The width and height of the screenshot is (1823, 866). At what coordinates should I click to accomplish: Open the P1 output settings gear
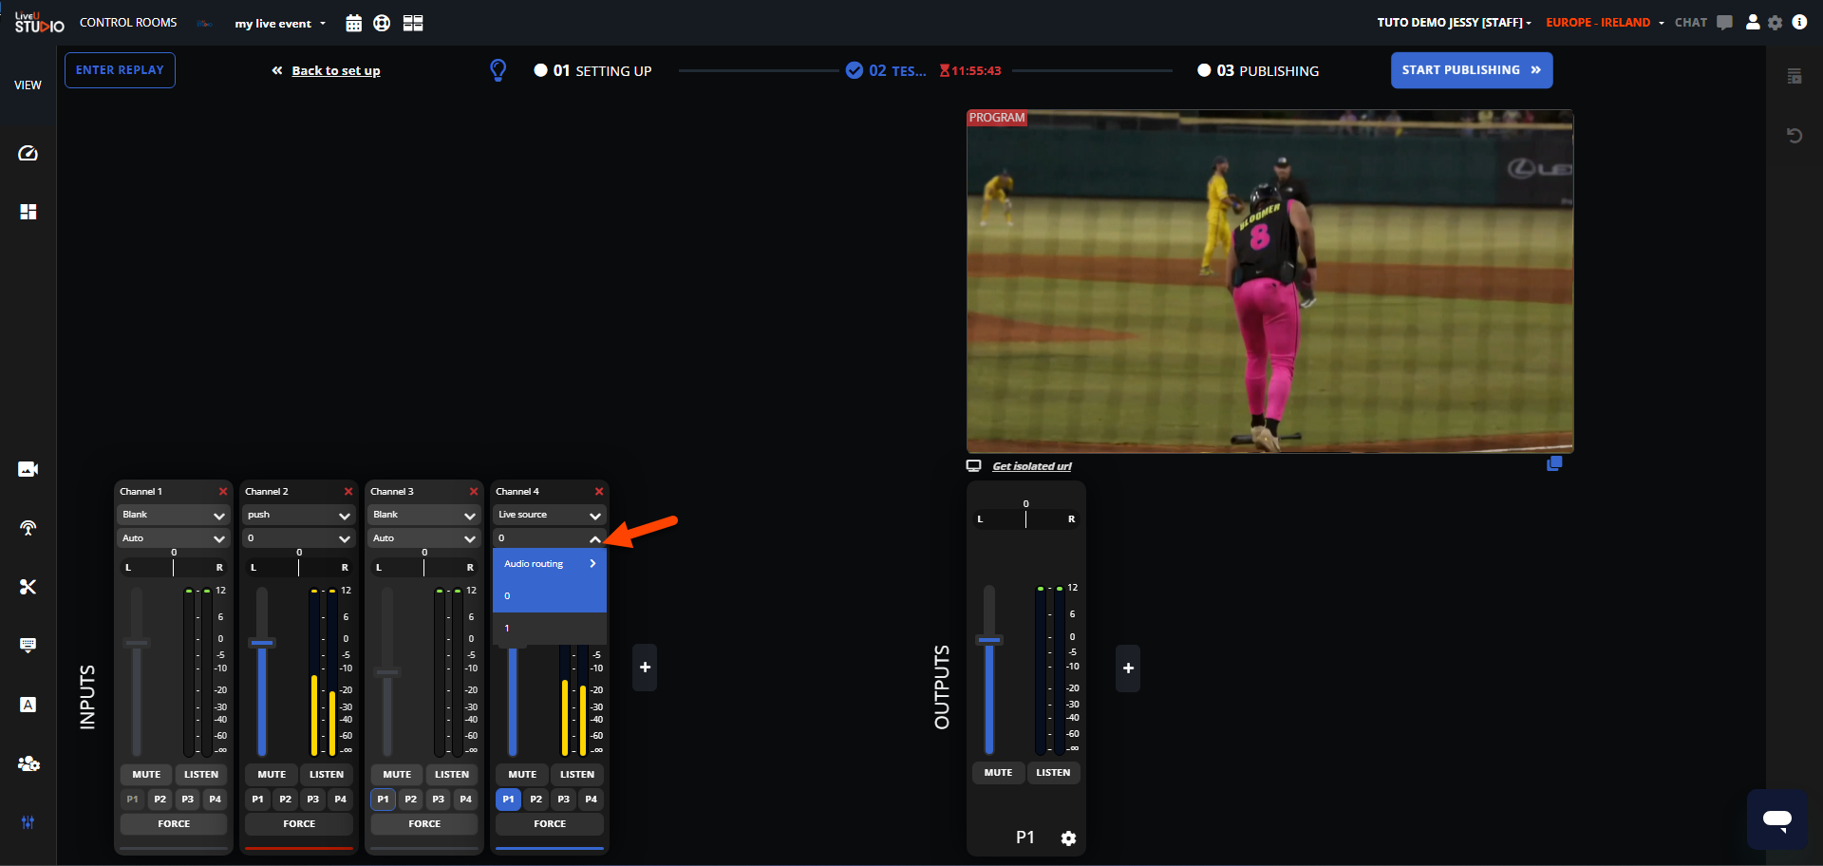click(1068, 838)
